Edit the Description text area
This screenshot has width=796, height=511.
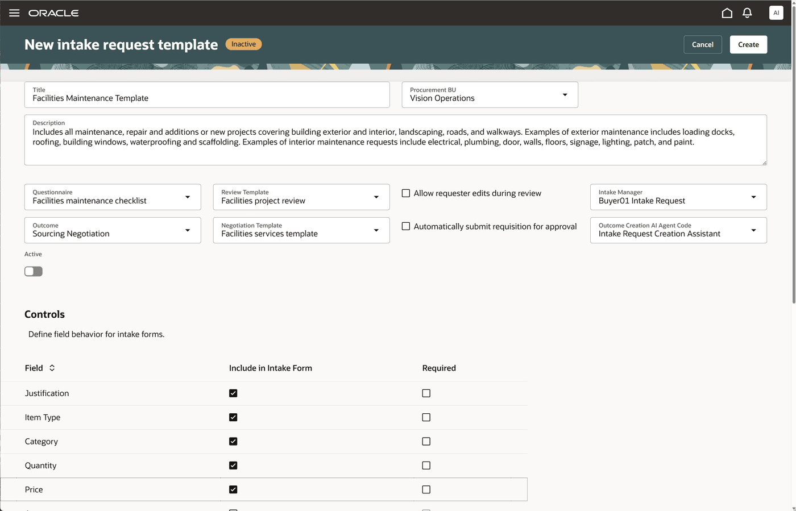pos(396,140)
